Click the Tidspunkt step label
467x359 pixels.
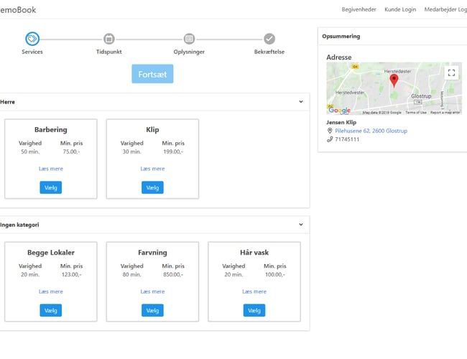[x=109, y=52]
